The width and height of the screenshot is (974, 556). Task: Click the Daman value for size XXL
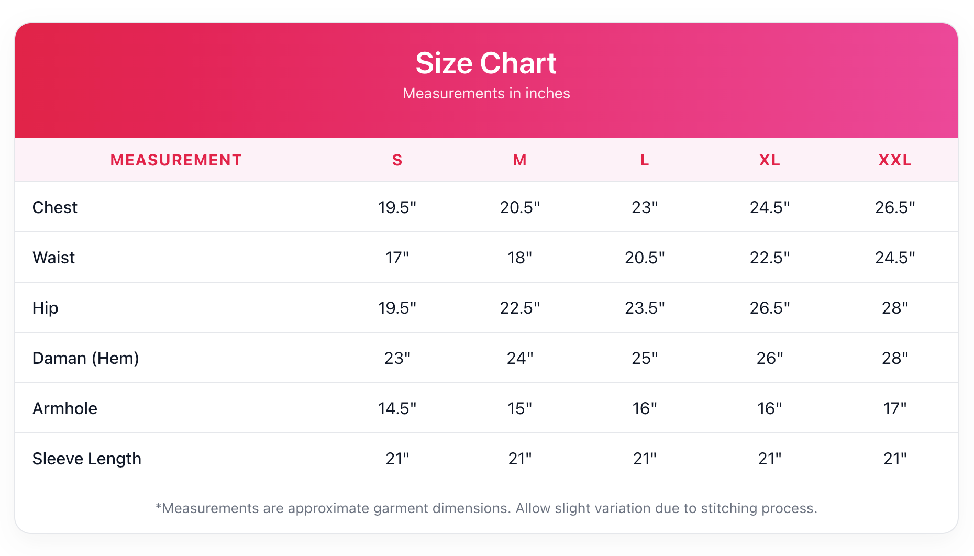click(895, 358)
